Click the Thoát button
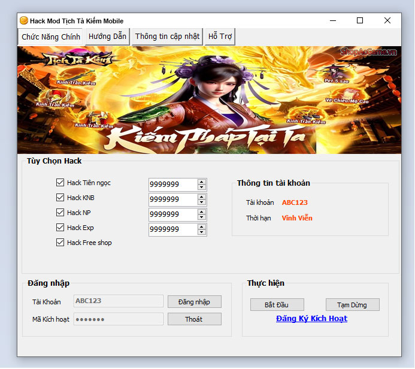Image resolution: width=415 pixels, height=369 pixels. click(x=195, y=319)
